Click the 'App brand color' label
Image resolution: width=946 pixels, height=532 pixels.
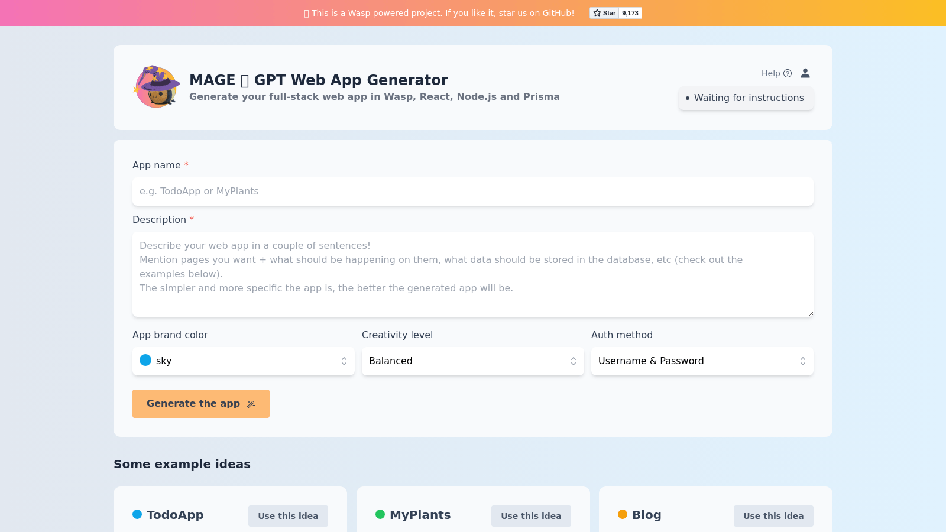tap(170, 335)
